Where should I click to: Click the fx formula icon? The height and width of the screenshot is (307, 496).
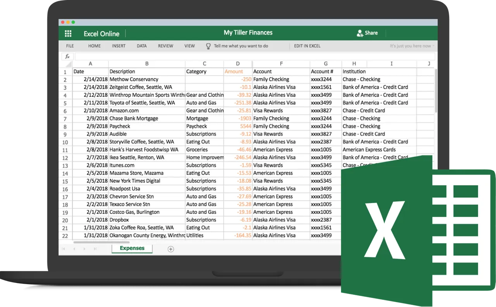coord(67,56)
